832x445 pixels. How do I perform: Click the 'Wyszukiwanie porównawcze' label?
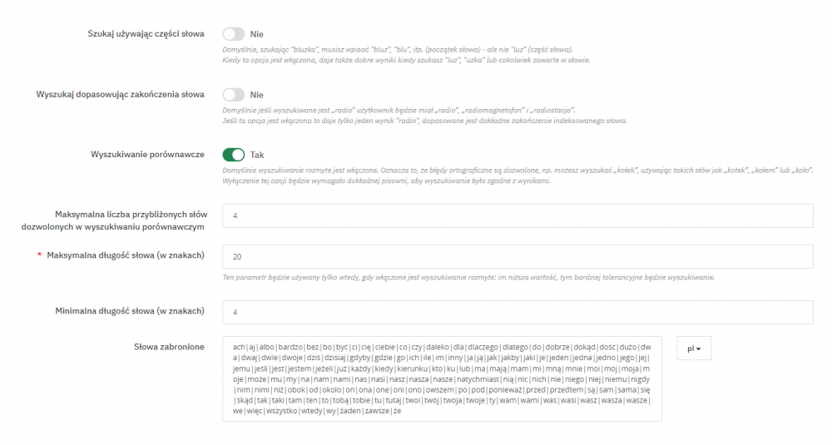(x=147, y=155)
